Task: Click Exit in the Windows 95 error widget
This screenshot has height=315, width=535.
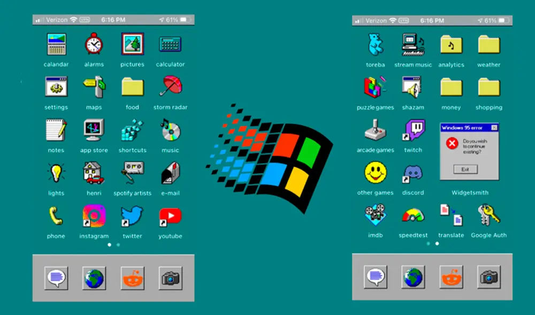Action: (x=465, y=169)
